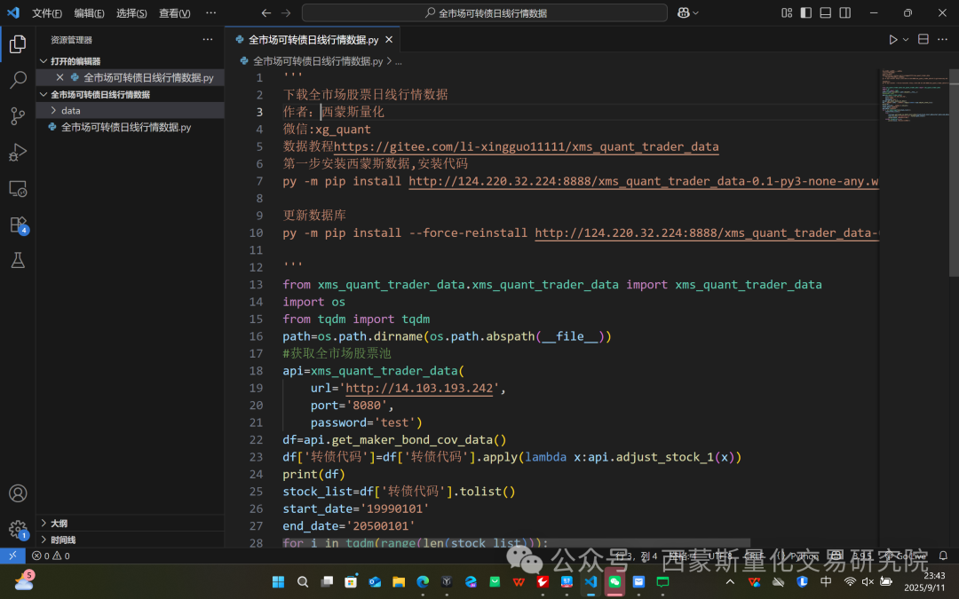Image resolution: width=959 pixels, height=599 pixels.
Task: Open the run button dropdown arrow
Action: (906, 39)
